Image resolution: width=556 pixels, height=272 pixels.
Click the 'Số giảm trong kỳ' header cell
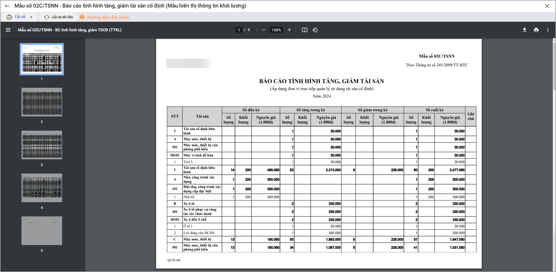coord(373,110)
